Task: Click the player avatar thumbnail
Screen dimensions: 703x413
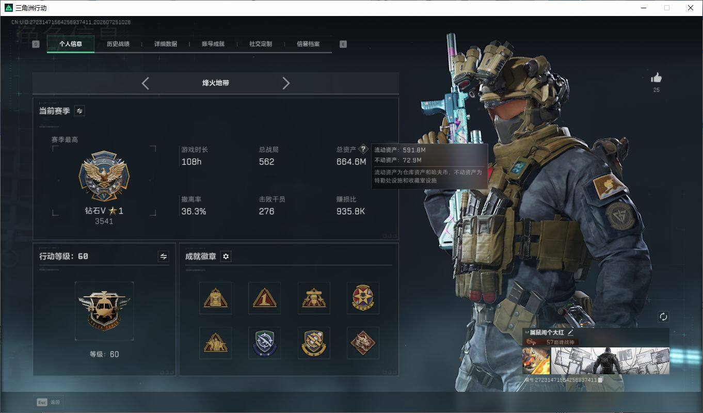Action: [x=536, y=361]
